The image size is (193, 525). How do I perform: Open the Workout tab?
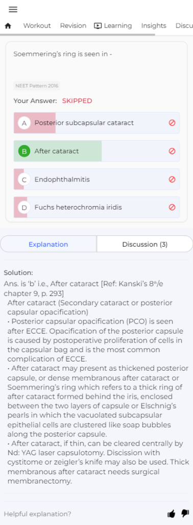(x=37, y=26)
